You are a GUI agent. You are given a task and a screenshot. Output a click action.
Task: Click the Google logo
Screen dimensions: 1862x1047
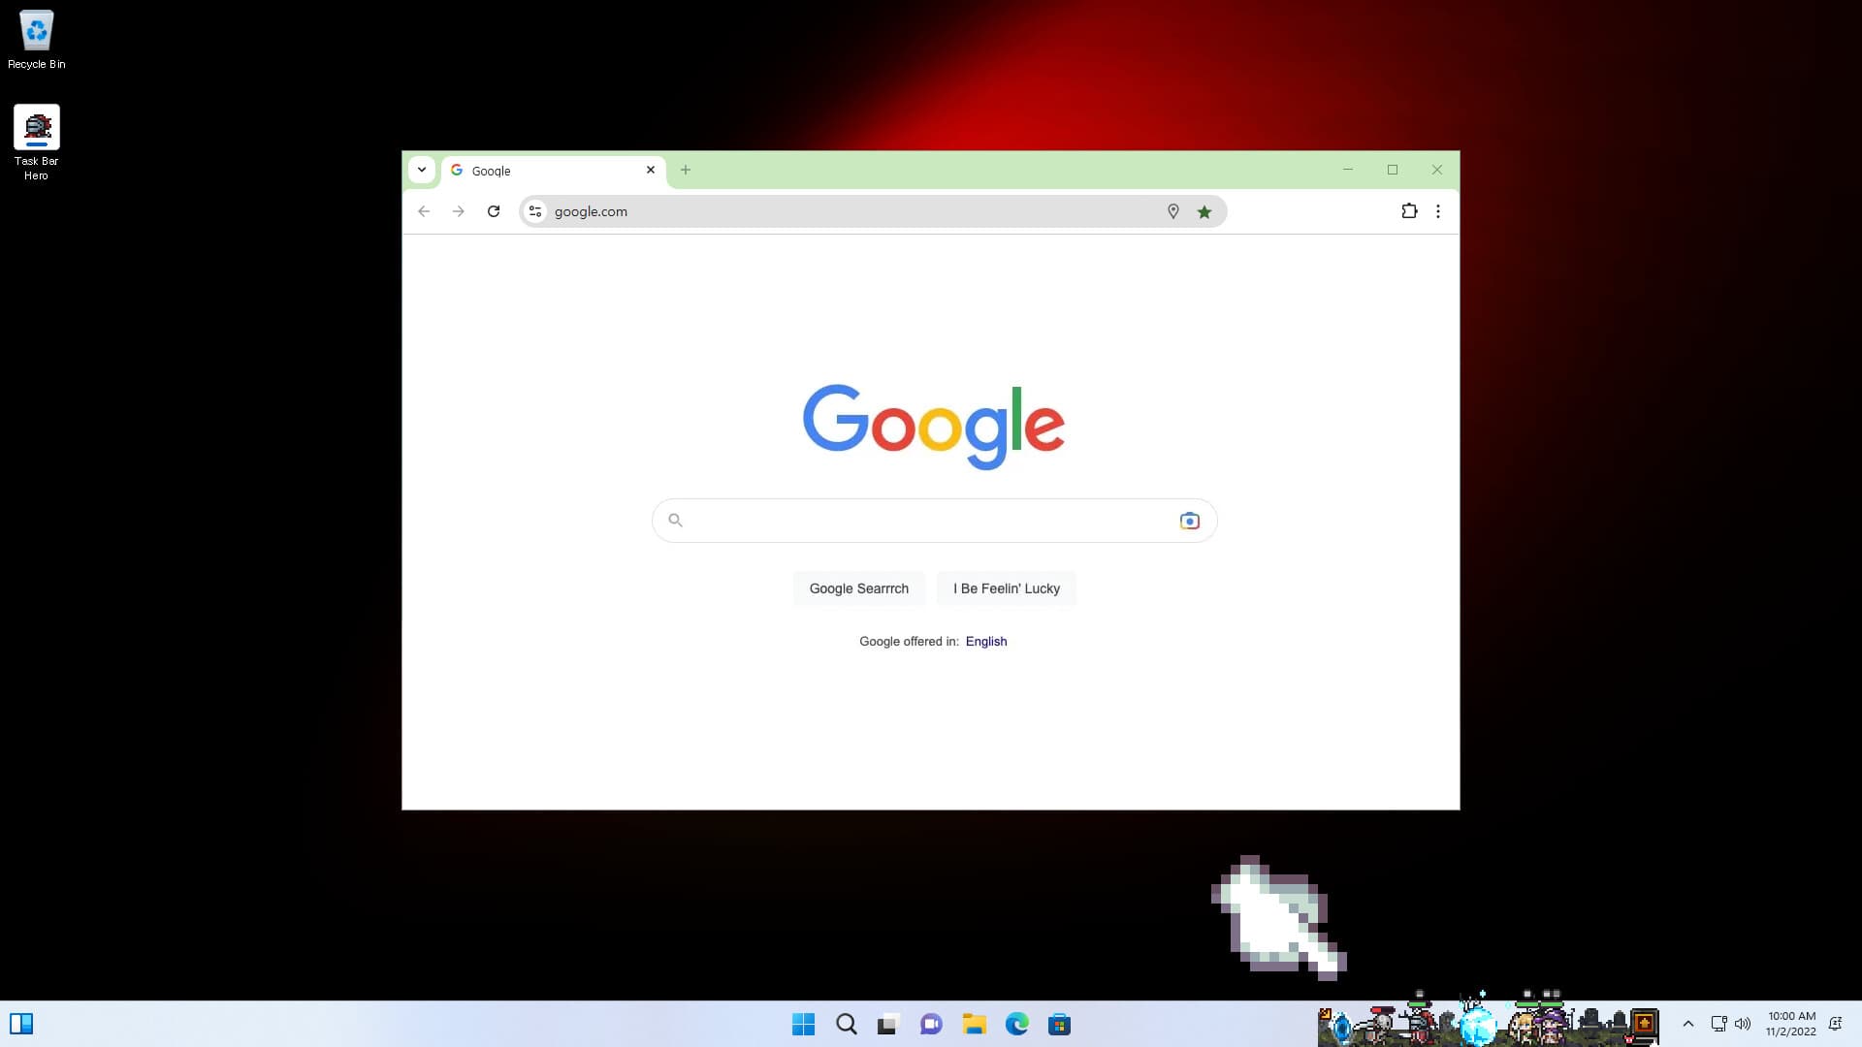point(934,427)
